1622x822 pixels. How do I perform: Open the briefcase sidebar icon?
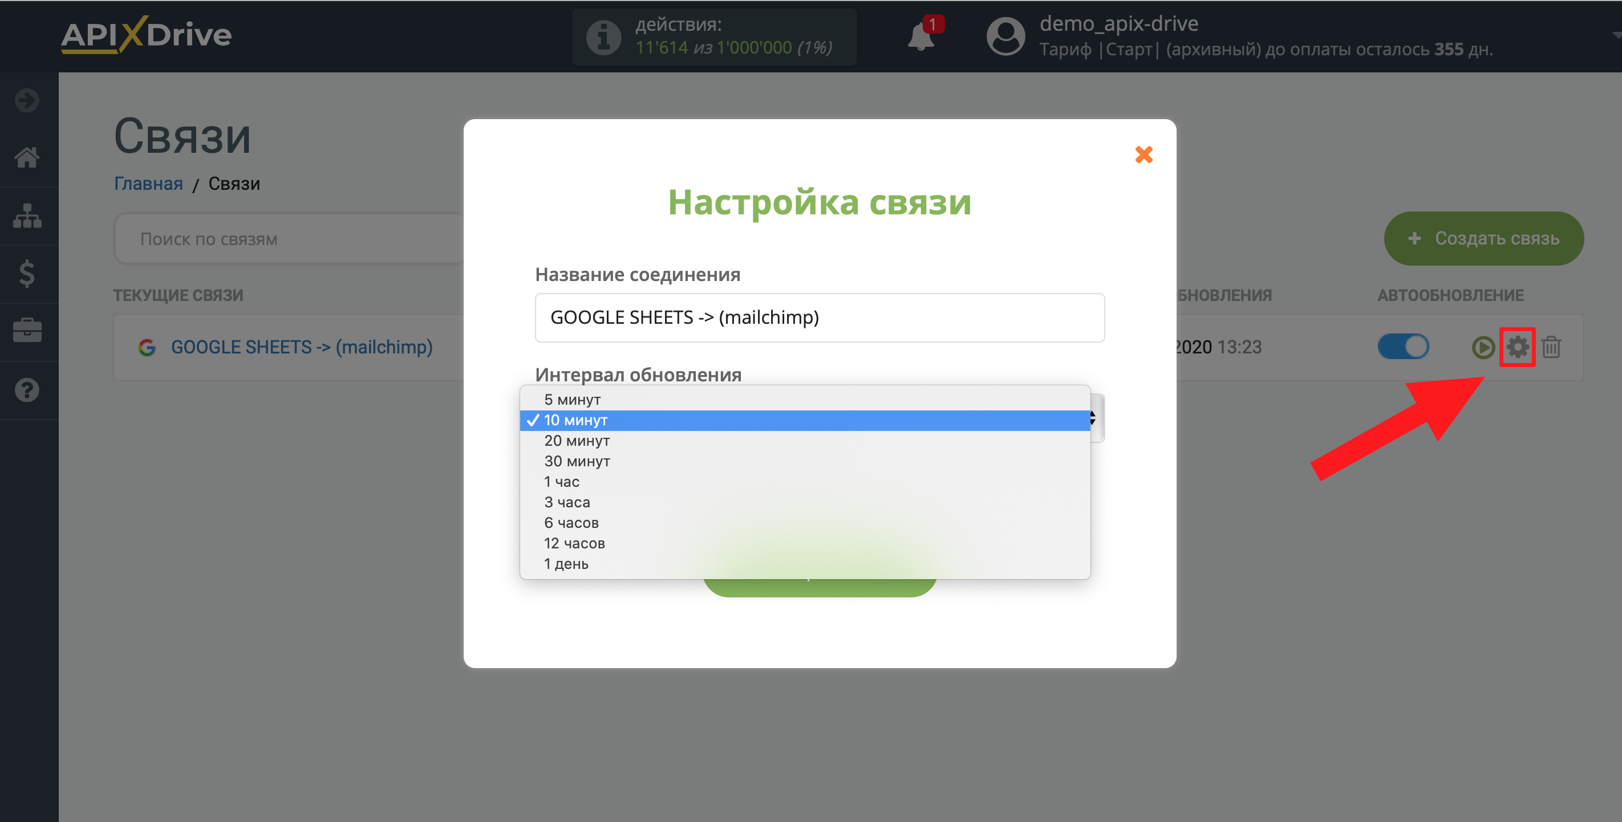27,331
